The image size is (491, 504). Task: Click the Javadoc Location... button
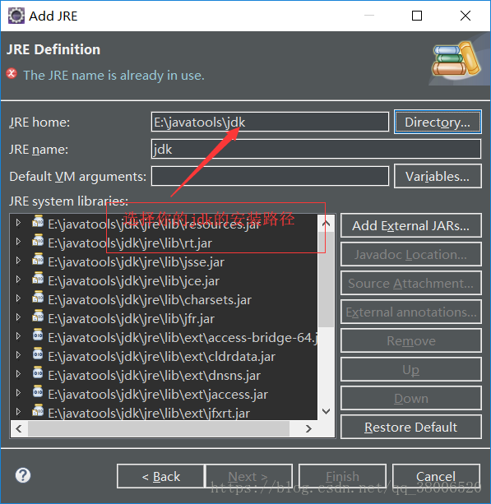(411, 254)
